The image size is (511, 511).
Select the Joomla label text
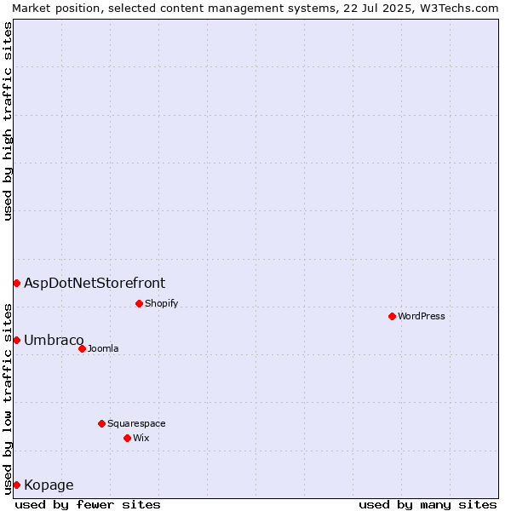coord(103,348)
